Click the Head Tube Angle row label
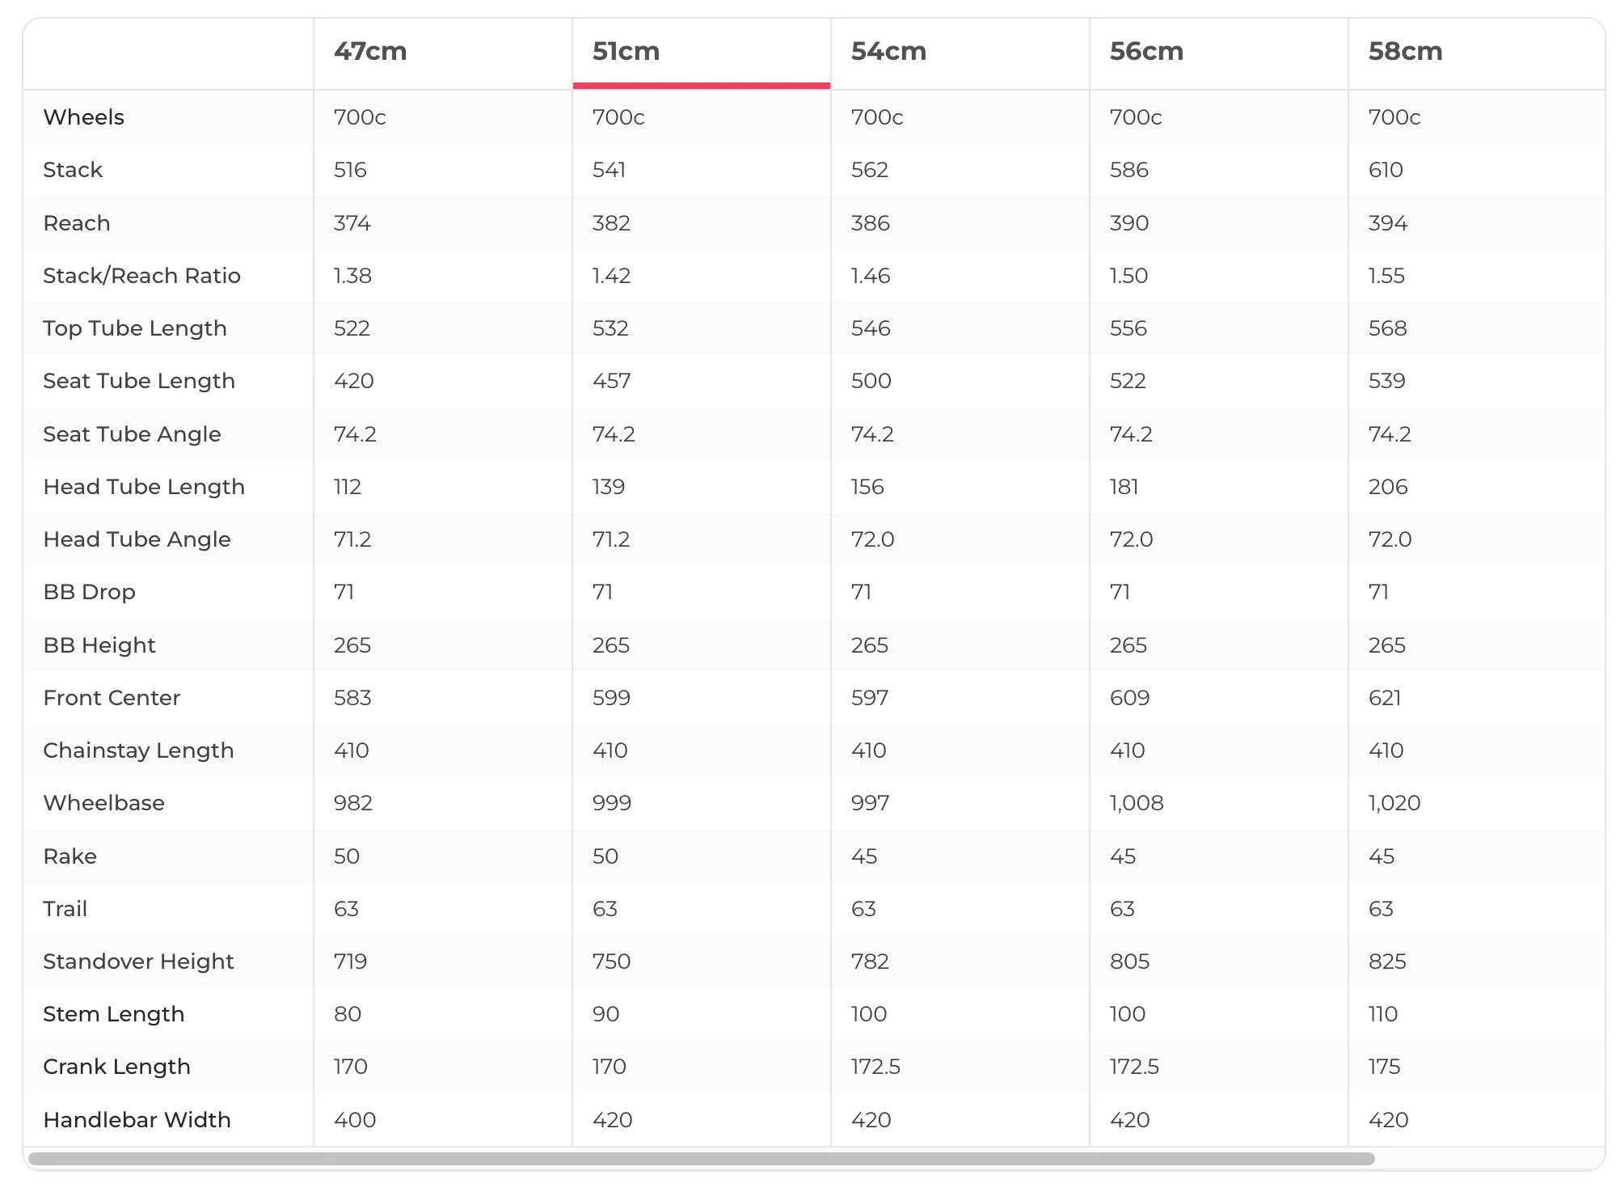Image resolution: width=1620 pixels, height=1192 pixels. coord(137,539)
